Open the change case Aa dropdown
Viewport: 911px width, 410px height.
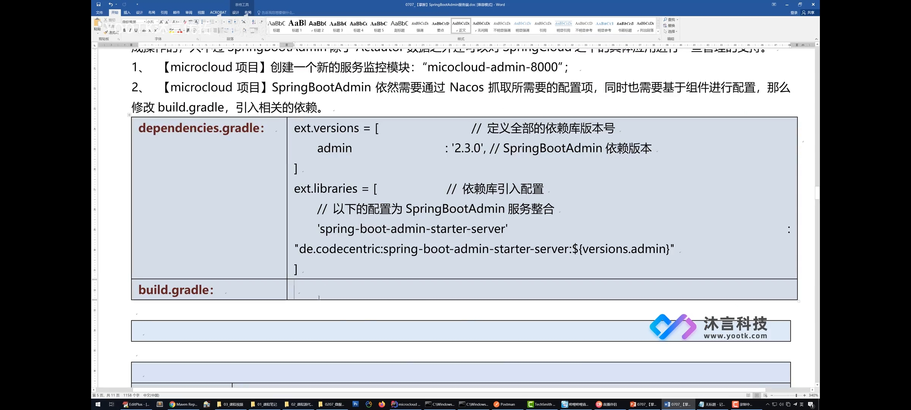(175, 22)
